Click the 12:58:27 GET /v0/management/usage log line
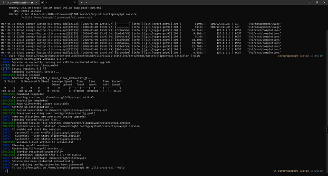This screenshot has height=176, width=328. point(141,24)
